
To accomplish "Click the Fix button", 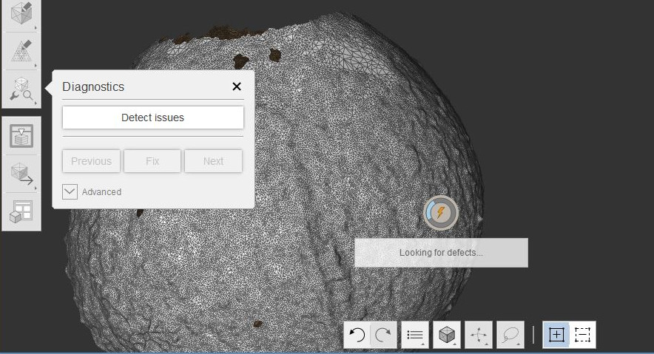I will [x=152, y=161].
